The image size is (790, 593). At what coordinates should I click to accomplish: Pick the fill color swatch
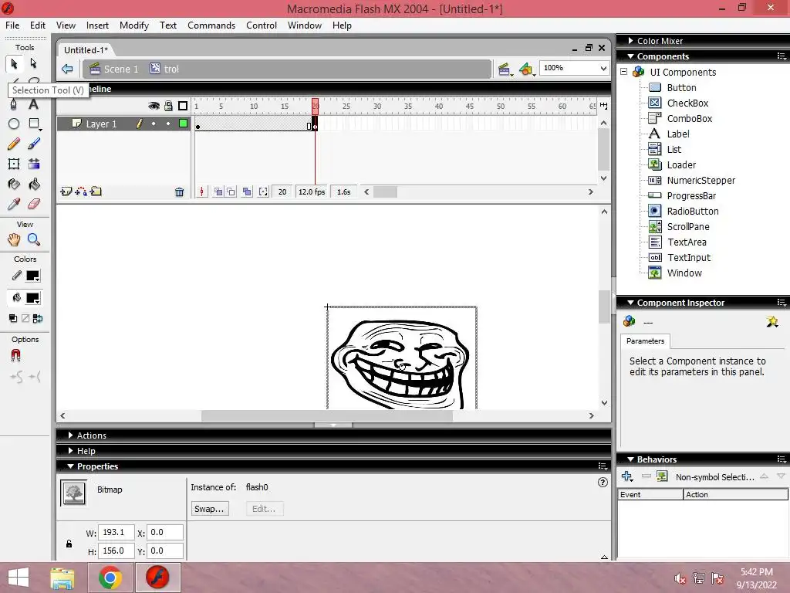tap(32, 298)
